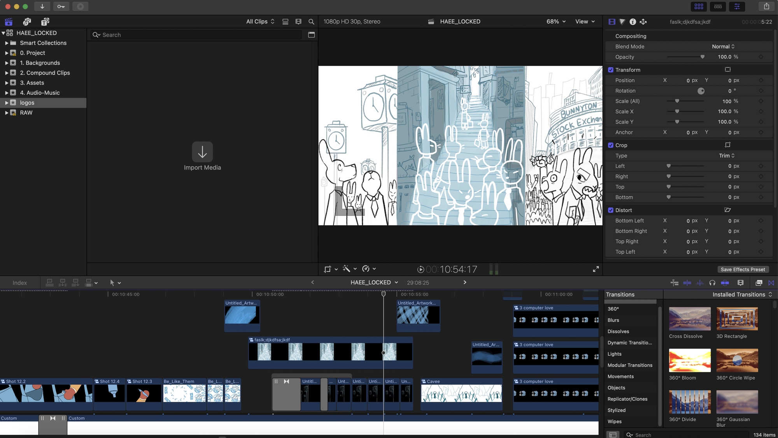Screen dimensions: 778x438
Task: Expand the 2. Compound Clips event
Action: click(6, 73)
